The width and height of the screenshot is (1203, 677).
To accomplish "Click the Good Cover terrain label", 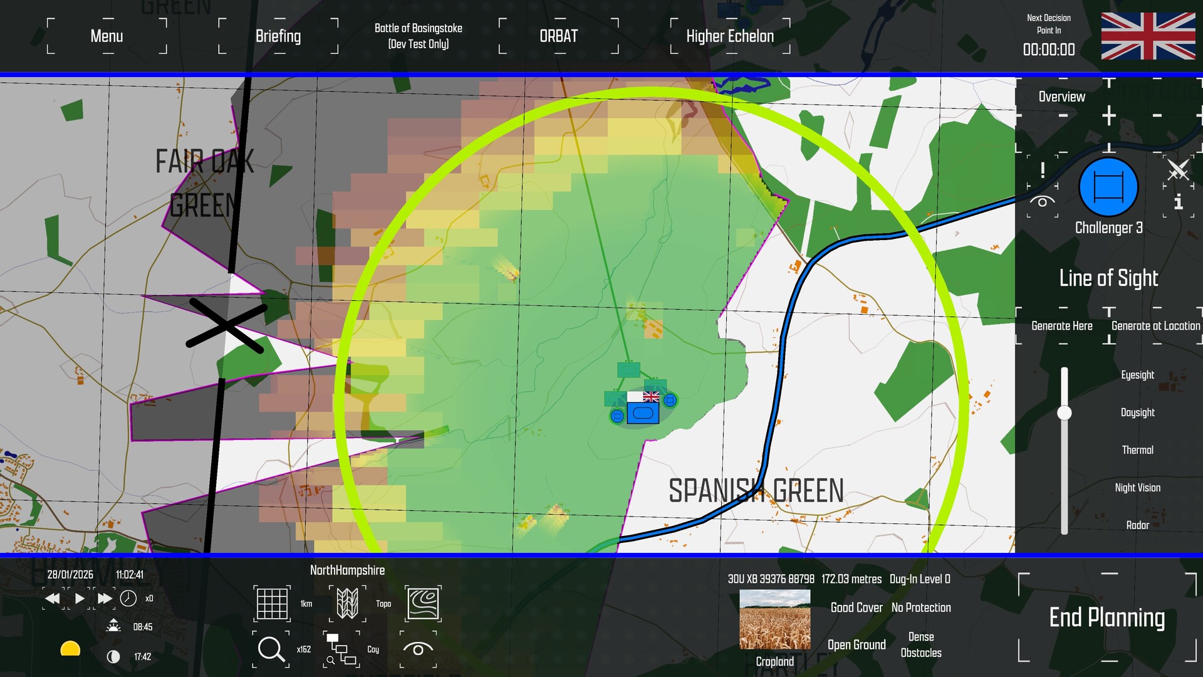I will point(857,607).
